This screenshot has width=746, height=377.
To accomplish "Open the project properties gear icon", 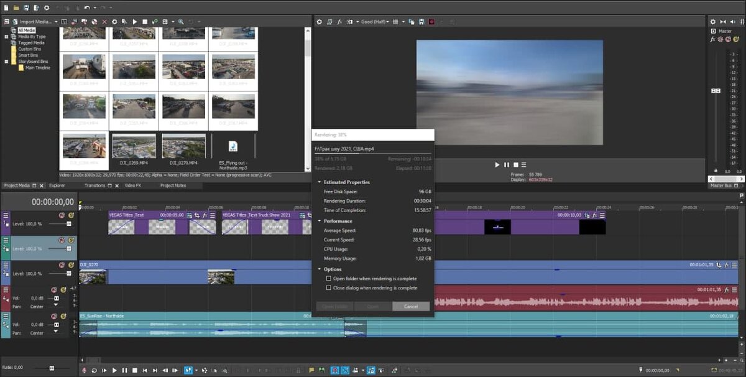I will click(47, 7).
